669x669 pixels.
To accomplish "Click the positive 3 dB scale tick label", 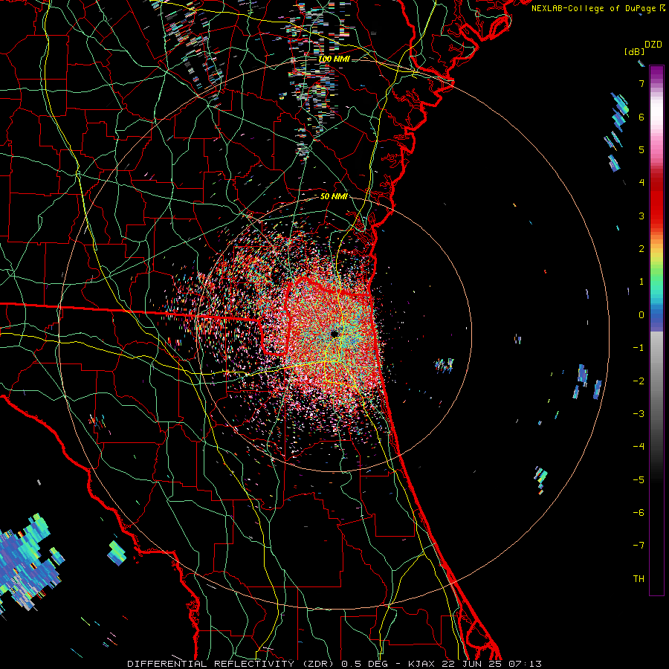I will click(x=641, y=216).
